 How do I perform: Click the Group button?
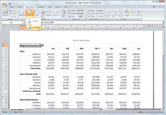coord(133,13)
